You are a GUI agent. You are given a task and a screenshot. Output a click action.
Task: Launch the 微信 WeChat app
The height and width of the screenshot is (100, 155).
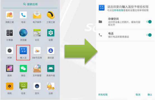pyautogui.click(x=23, y=68)
